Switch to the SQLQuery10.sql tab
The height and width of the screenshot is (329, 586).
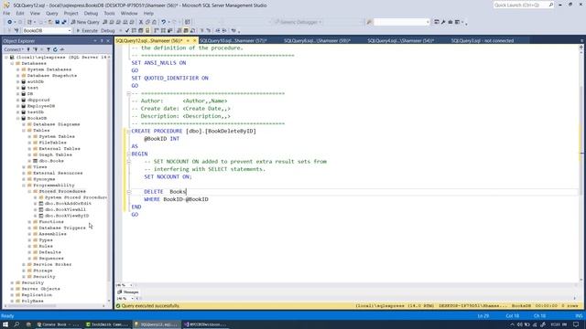[x=233, y=40]
